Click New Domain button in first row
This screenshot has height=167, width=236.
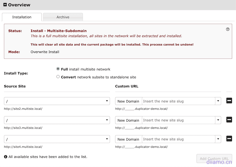pyautogui.click(x=128, y=101)
